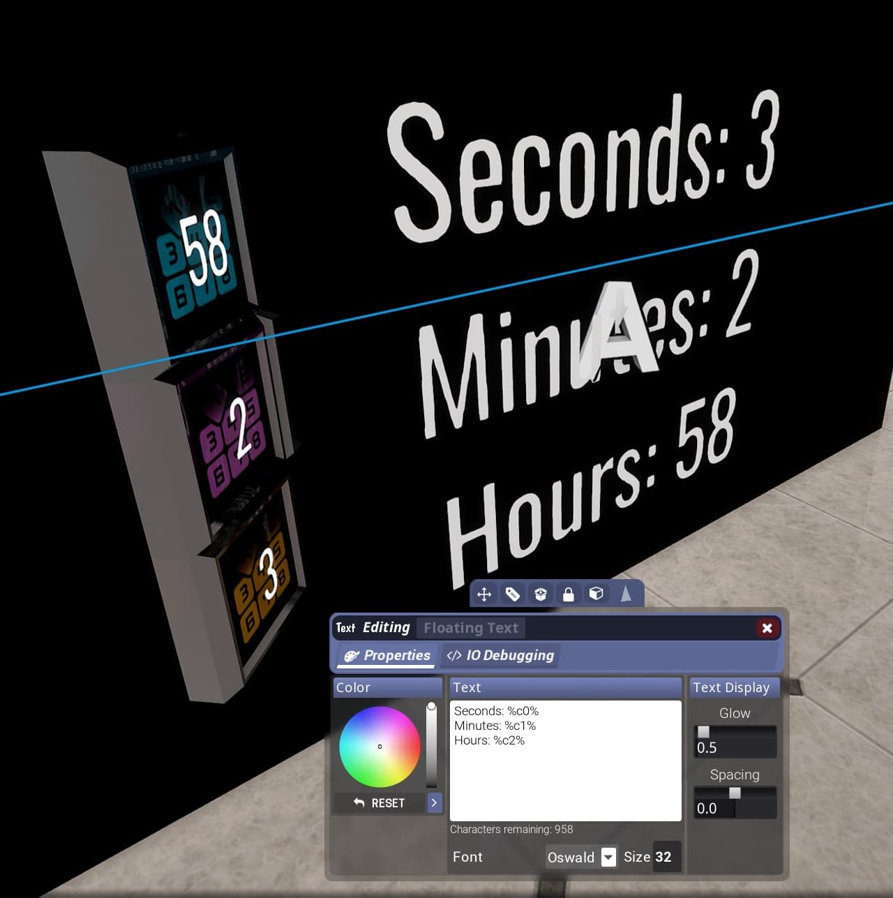Expand color options with the arrow button
The image size is (893, 898).
point(434,803)
